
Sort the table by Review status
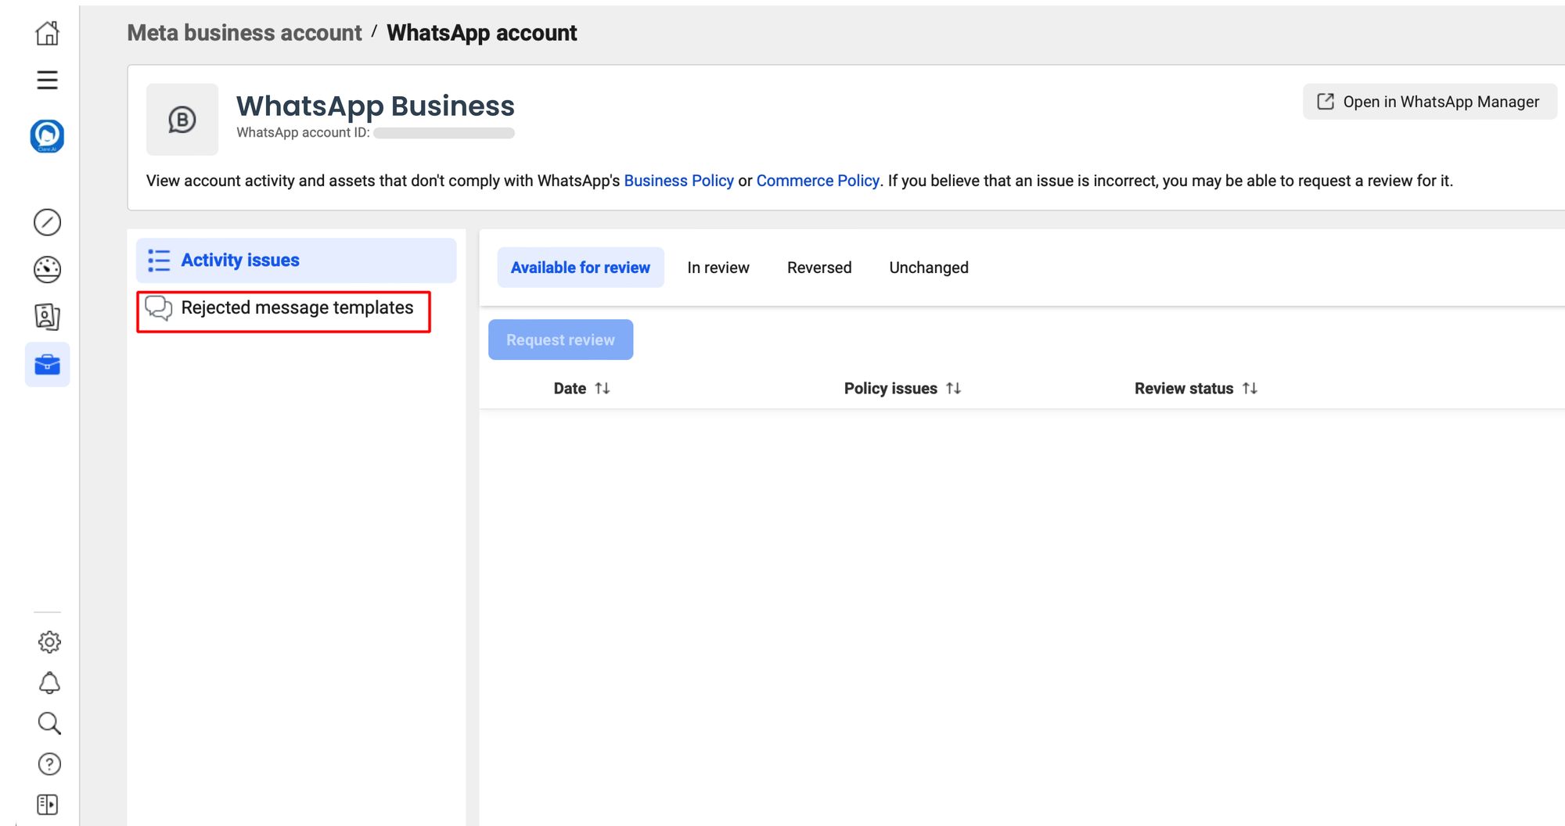[1250, 389]
